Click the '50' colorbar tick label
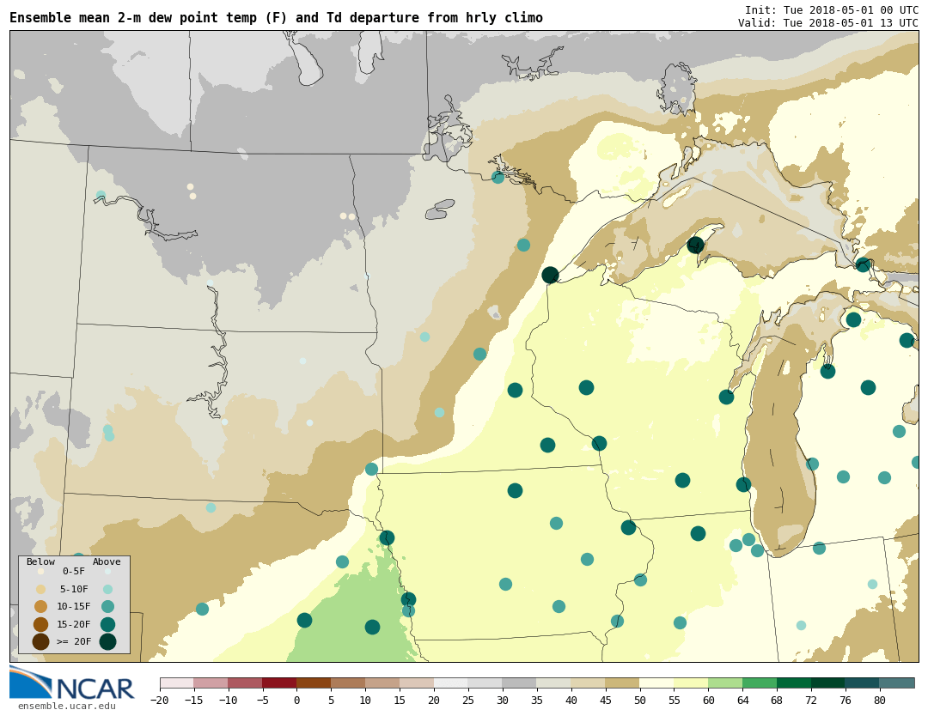The width and height of the screenshot is (928, 716). [x=640, y=701]
